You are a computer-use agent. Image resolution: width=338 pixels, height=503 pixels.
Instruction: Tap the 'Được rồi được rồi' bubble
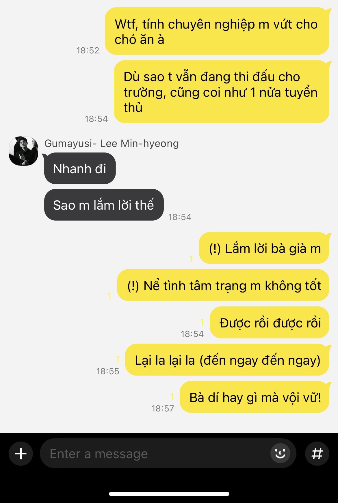[270, 323]
